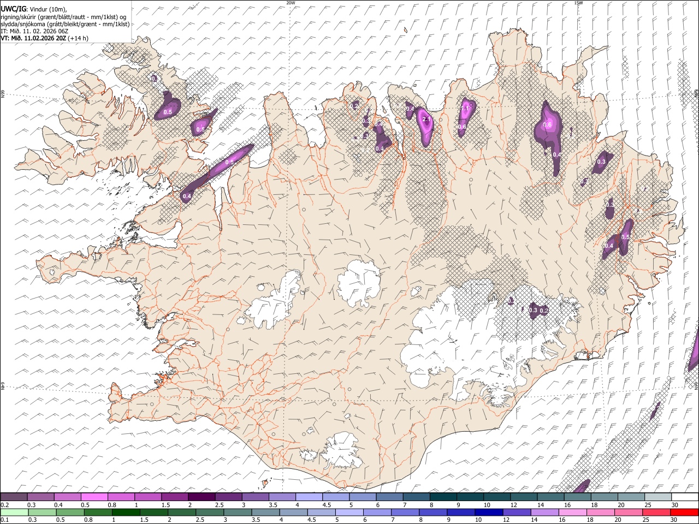Click the pale grey 25 swatch on upper scale
The image size is (699, 524).
(657, 497)
